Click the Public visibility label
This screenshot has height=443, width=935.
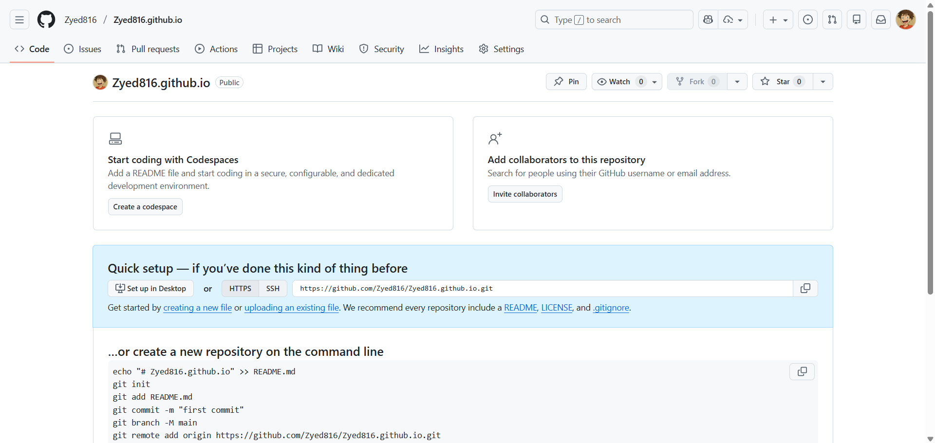tap(229, 83)
